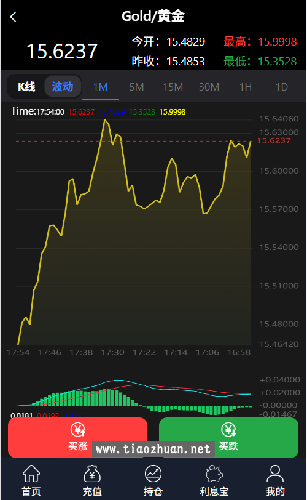This screenshot has height=500, width=307.
Task: Select the 15M timeframe tab
Action: (173, 87)
